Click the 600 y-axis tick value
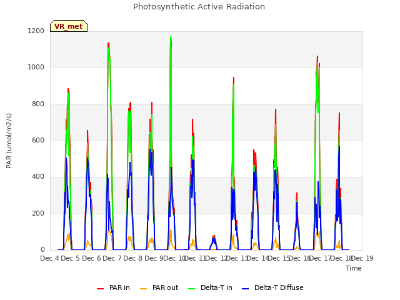 coord(38,141)
